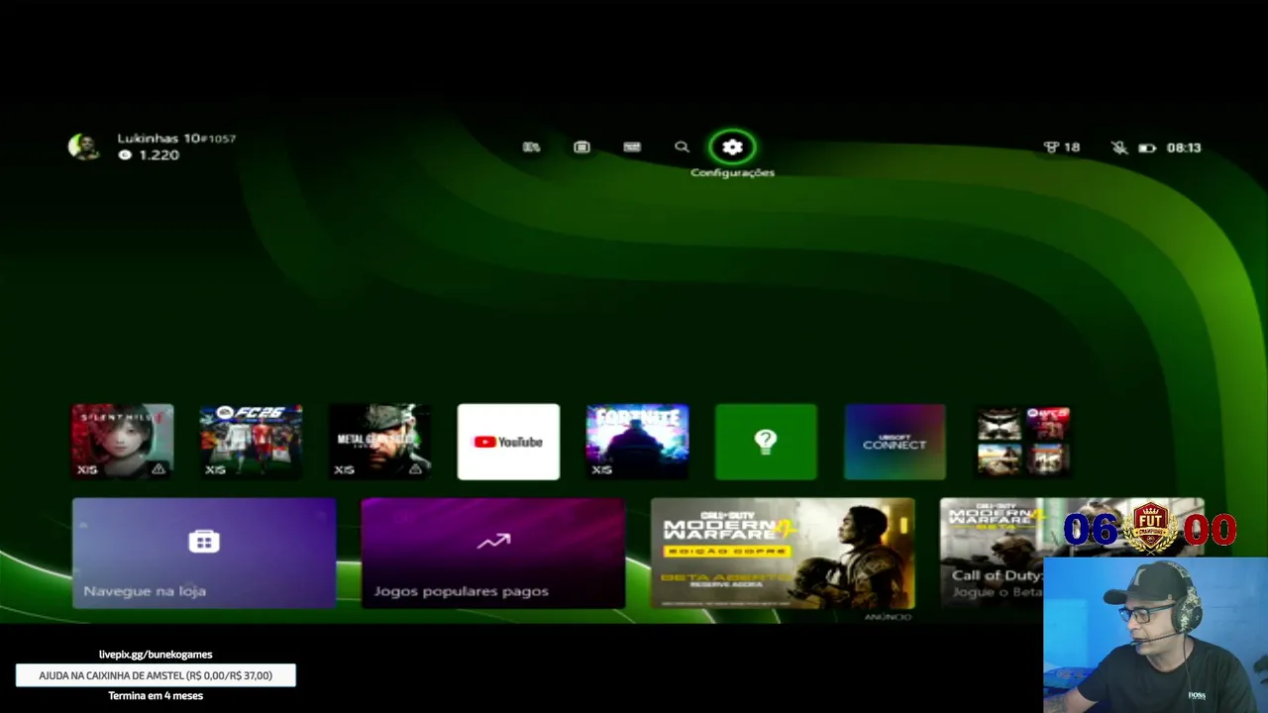The height and width of the screenshot is (713, 1268).
Task: Launch the EA FC 26 game tile
Action: (252, 442)
